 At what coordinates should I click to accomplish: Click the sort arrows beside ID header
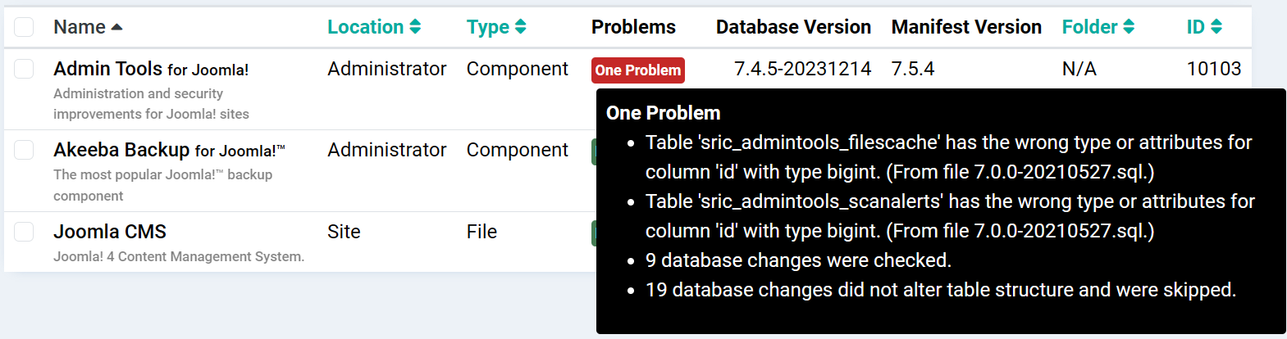click(x=1216, y=27)
